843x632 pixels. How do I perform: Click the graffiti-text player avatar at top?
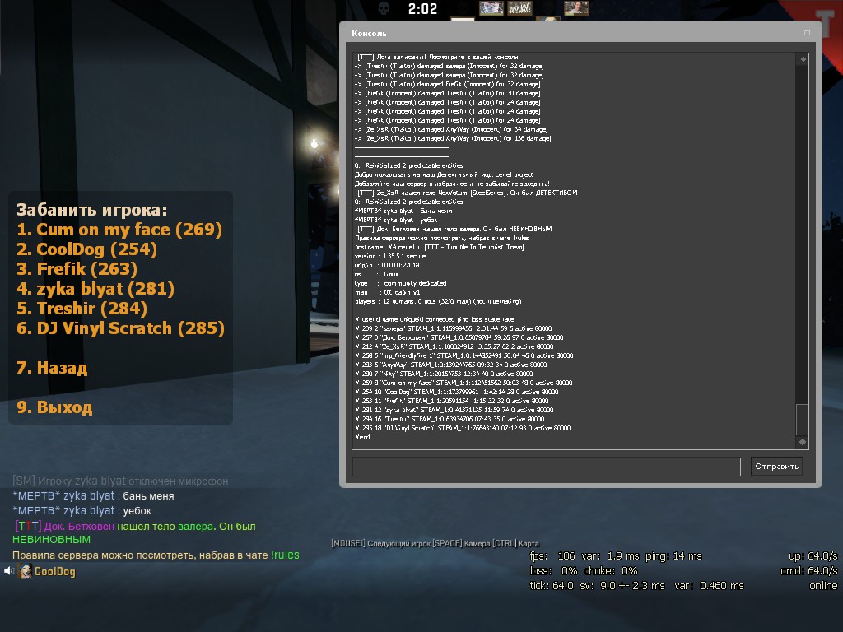coord(519,8)
